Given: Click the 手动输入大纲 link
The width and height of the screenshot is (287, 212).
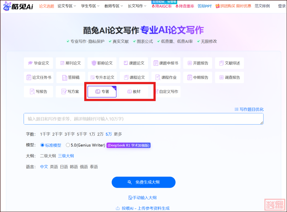Looking at the screenshot, I should (142, 198).
